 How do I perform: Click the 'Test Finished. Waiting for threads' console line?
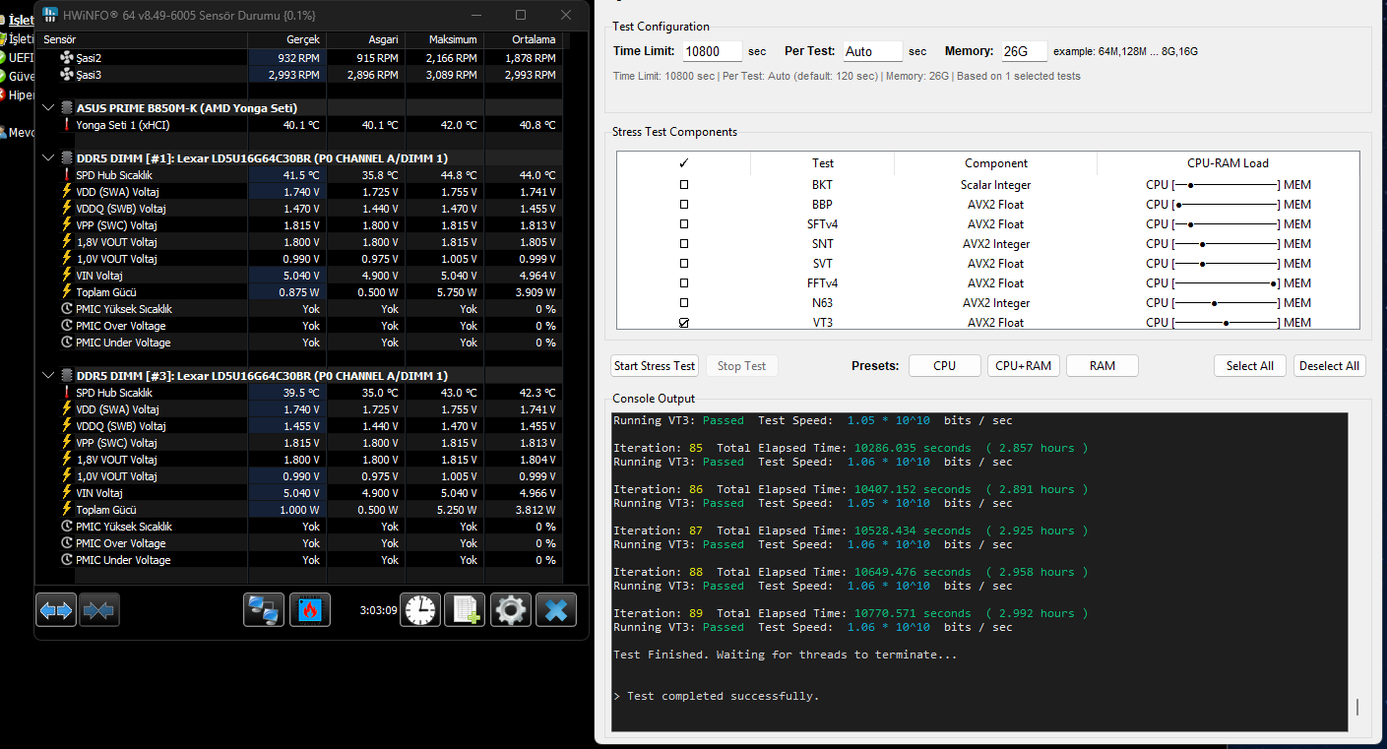pyautogui.click(x=785, y=655)
